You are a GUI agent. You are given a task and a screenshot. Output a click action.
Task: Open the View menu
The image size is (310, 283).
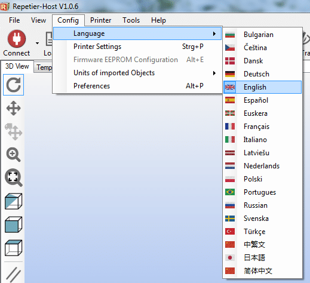coord(38,20)
